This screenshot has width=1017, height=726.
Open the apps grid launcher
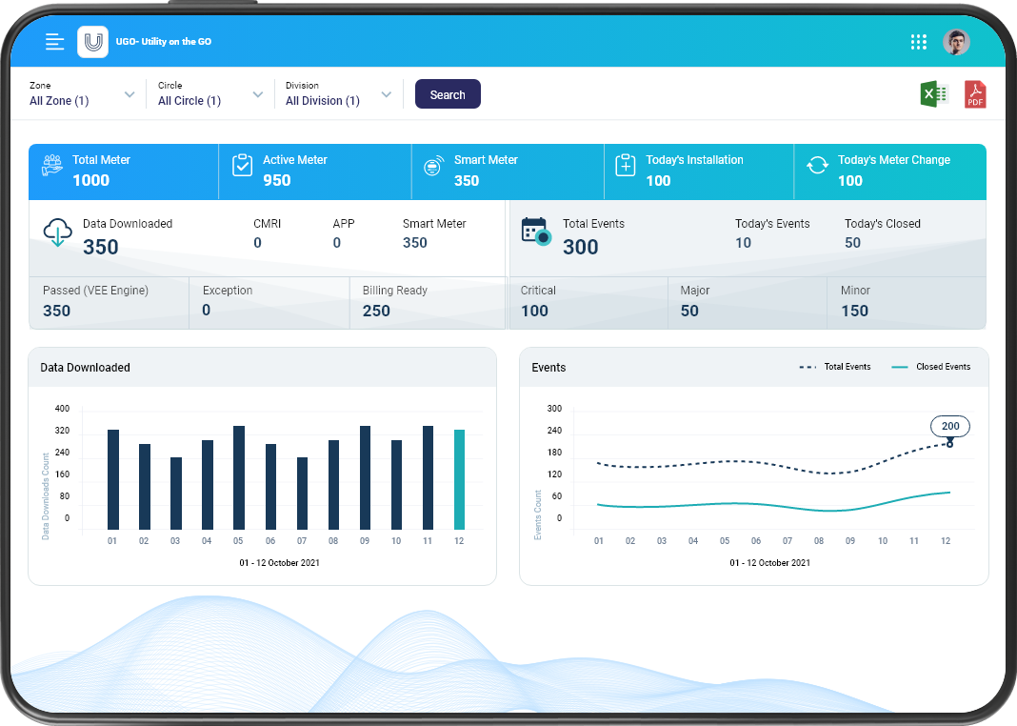(x=918, y=42)
